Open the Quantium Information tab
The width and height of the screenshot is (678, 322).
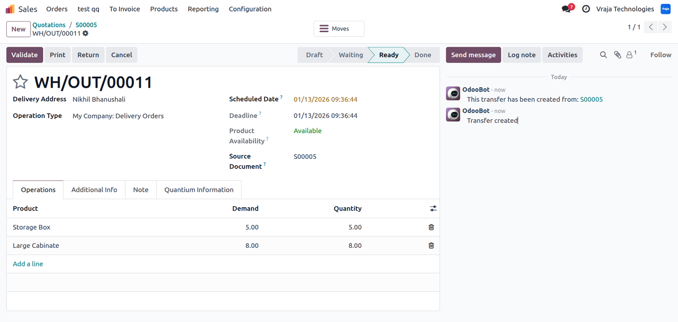(199, 190)
